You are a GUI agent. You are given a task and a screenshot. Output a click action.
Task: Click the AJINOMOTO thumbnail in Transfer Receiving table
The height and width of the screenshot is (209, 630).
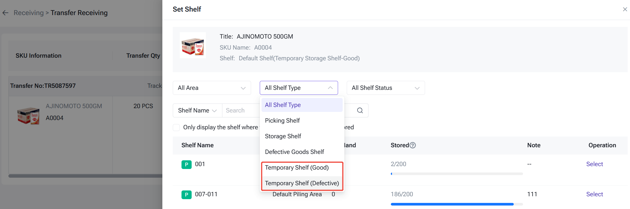click(28, 115)
